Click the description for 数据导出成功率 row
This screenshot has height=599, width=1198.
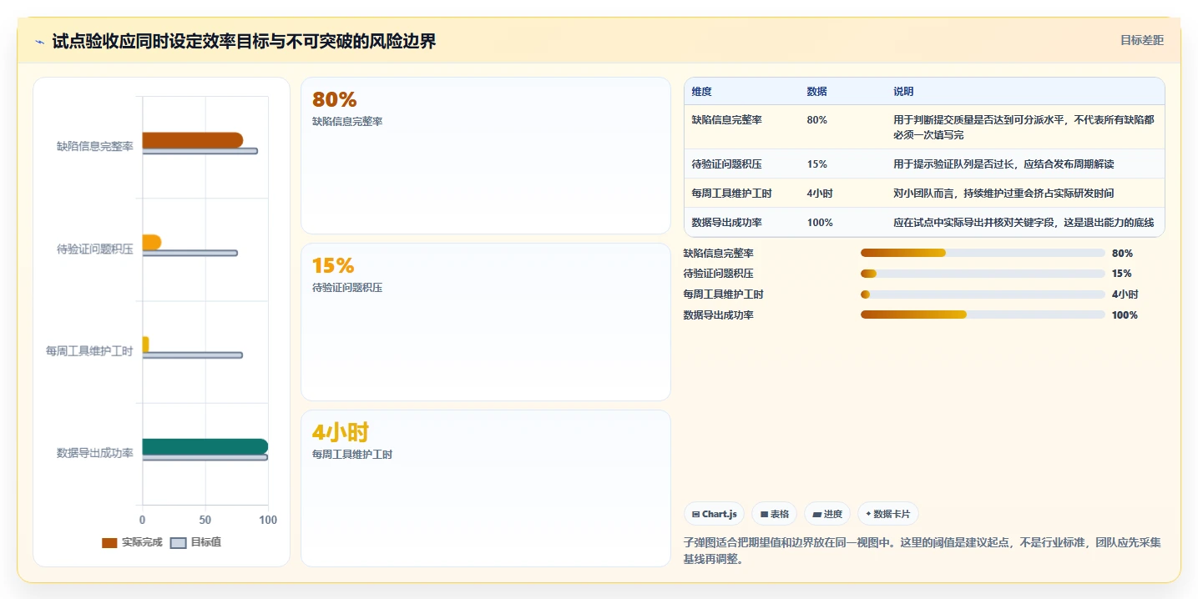click(x=1024, y=223)
